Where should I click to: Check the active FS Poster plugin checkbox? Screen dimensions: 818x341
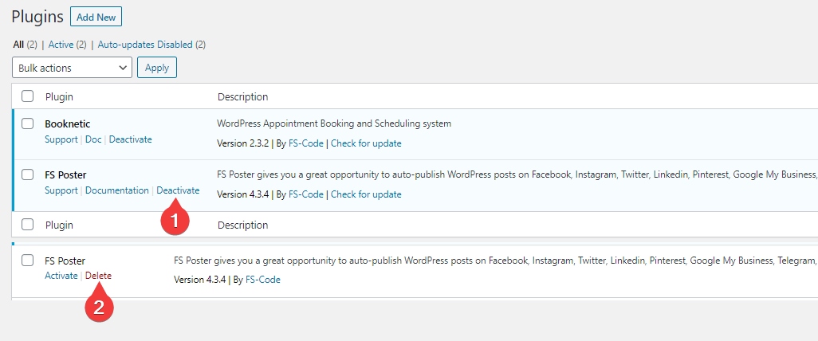28,174
